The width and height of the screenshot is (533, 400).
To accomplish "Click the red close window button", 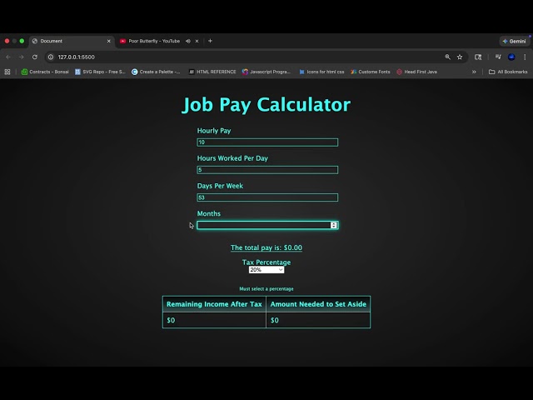I will coord(7,41).
